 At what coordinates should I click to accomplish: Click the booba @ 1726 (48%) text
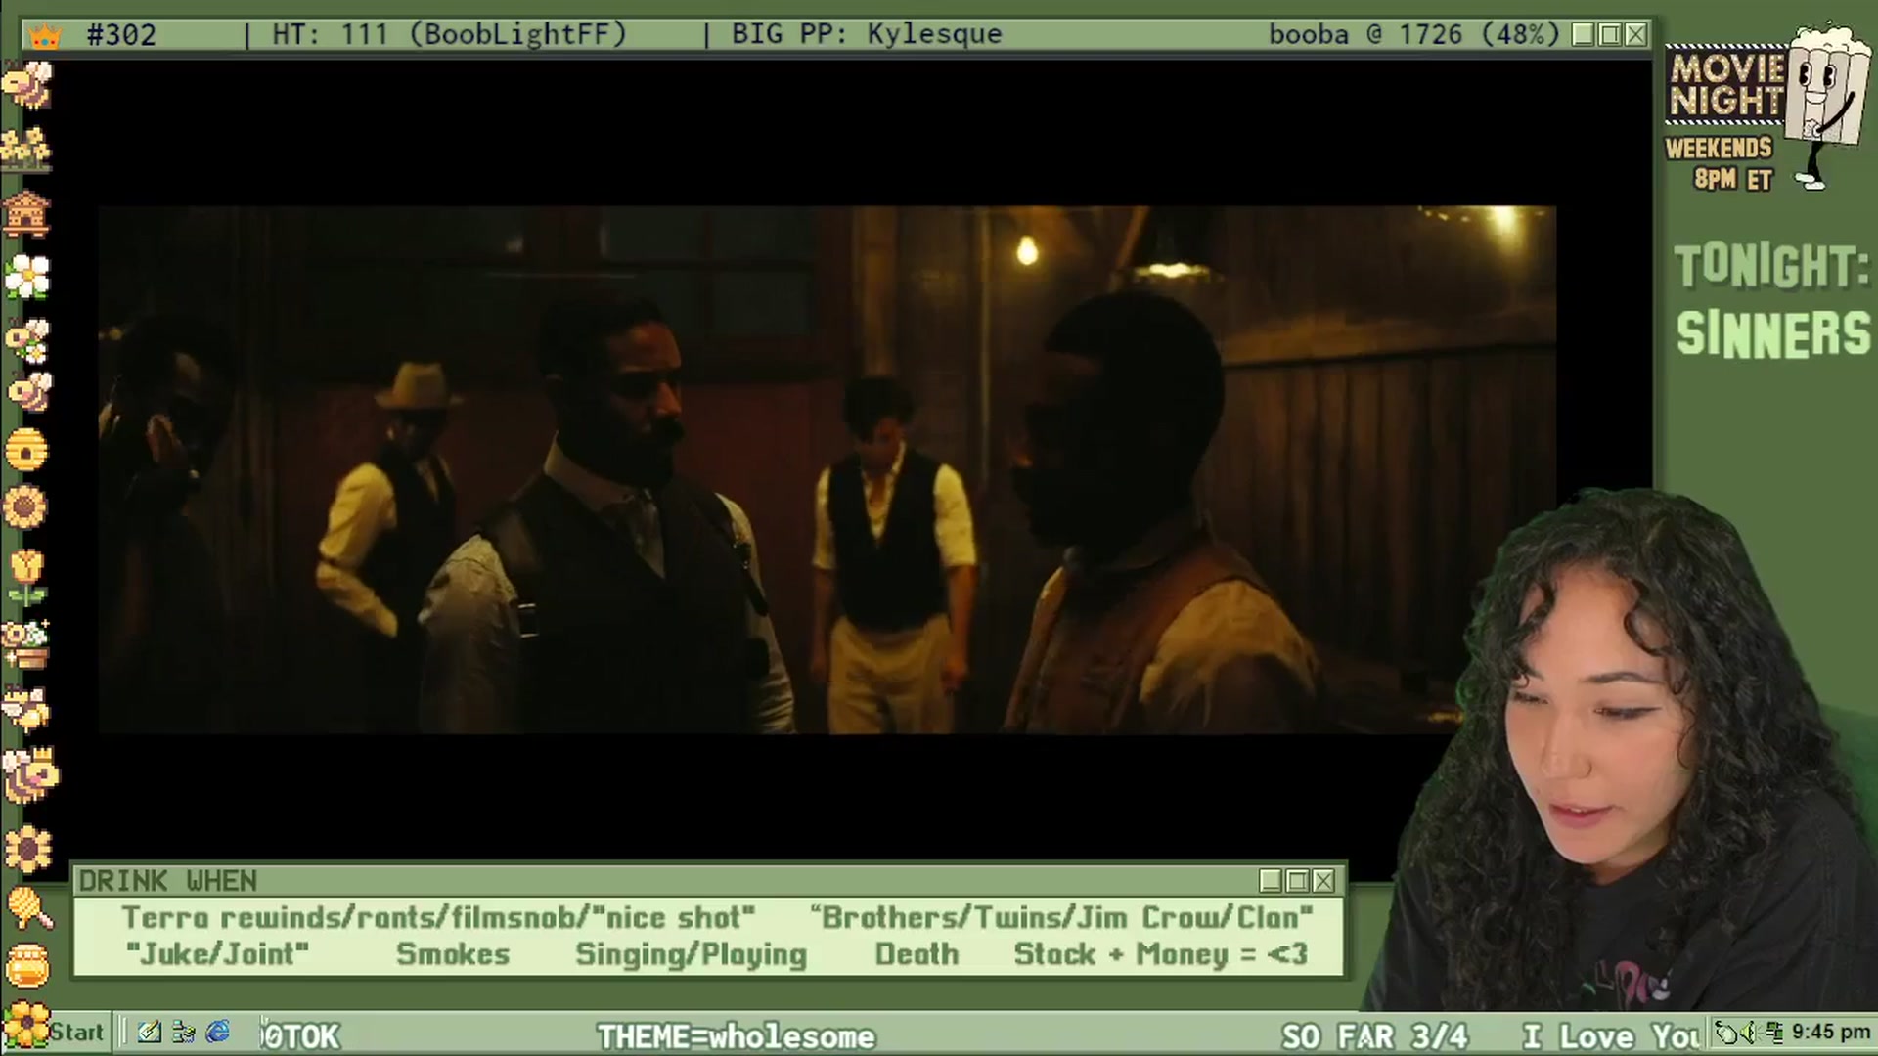click(1413, 34)
